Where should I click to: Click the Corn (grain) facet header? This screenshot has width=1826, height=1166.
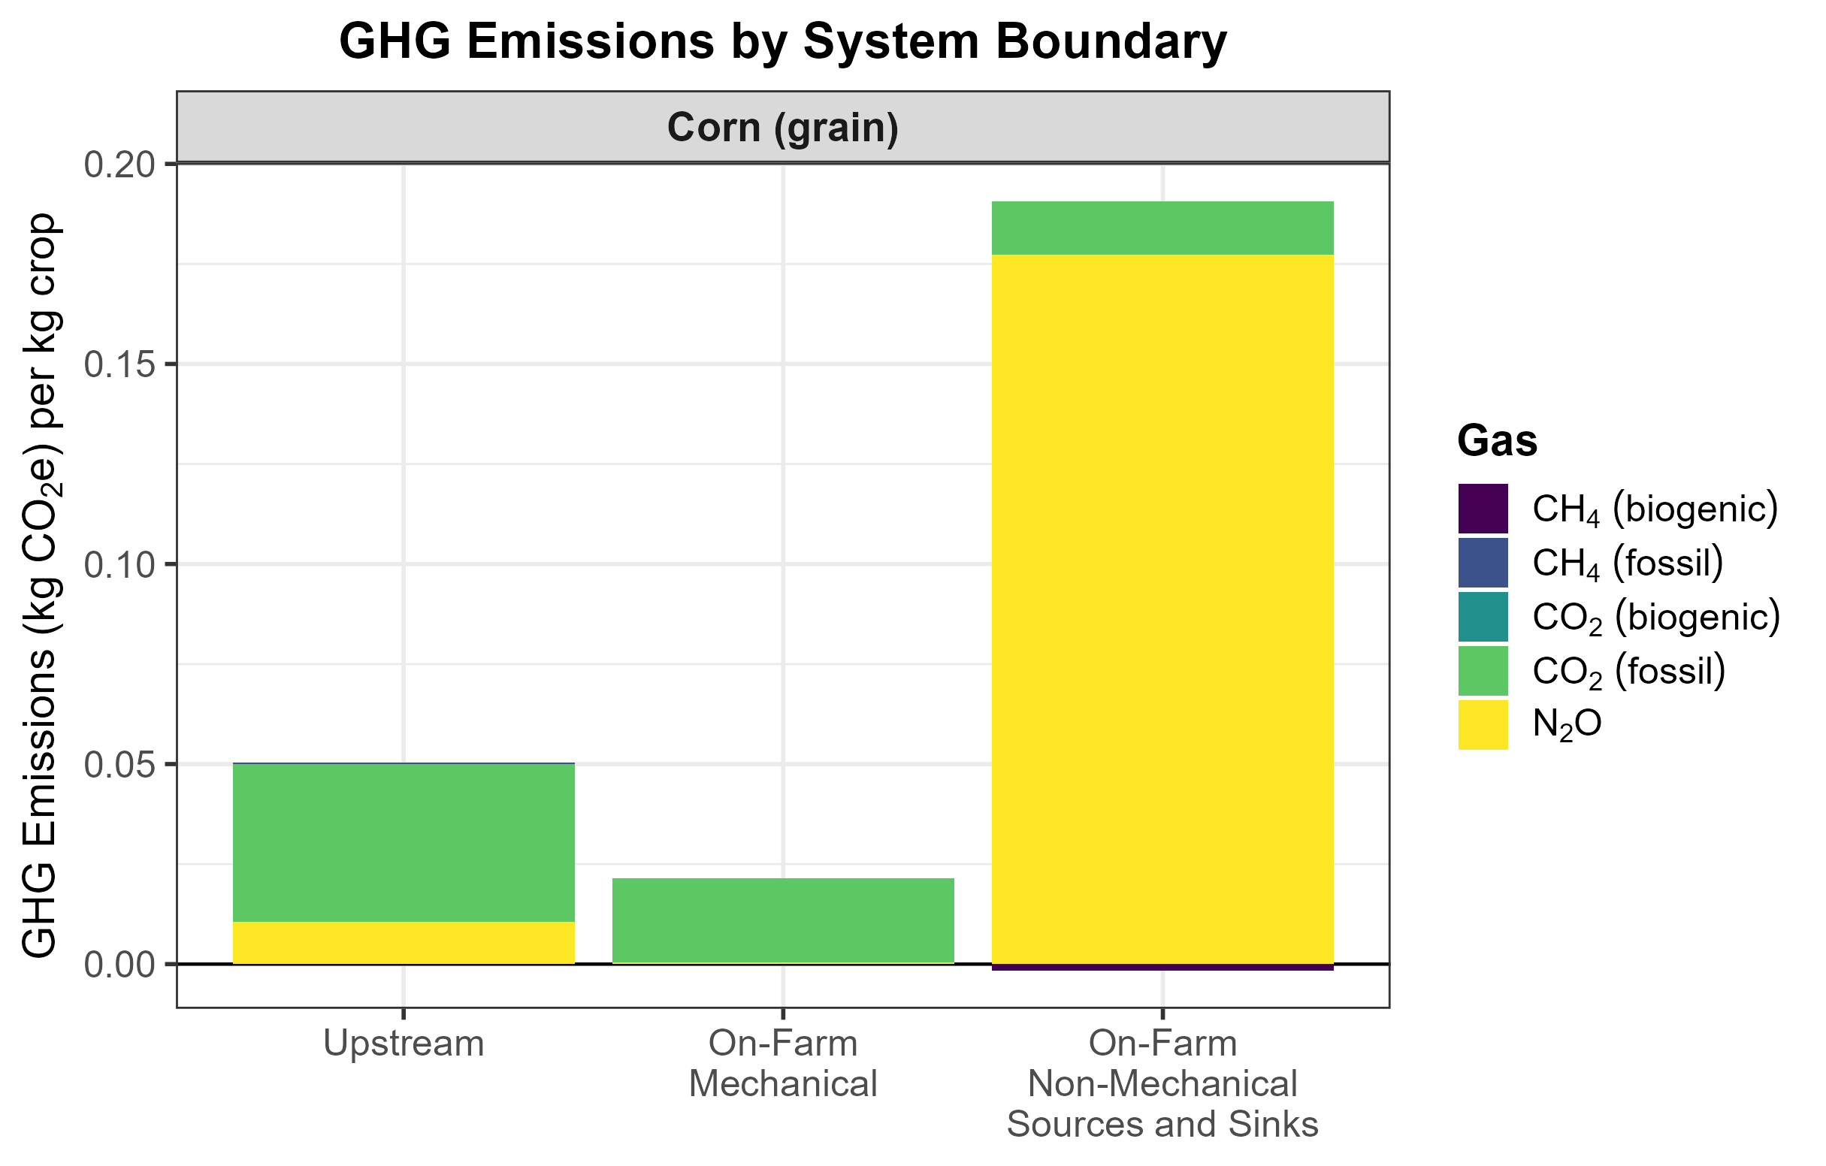click(782, 128)
